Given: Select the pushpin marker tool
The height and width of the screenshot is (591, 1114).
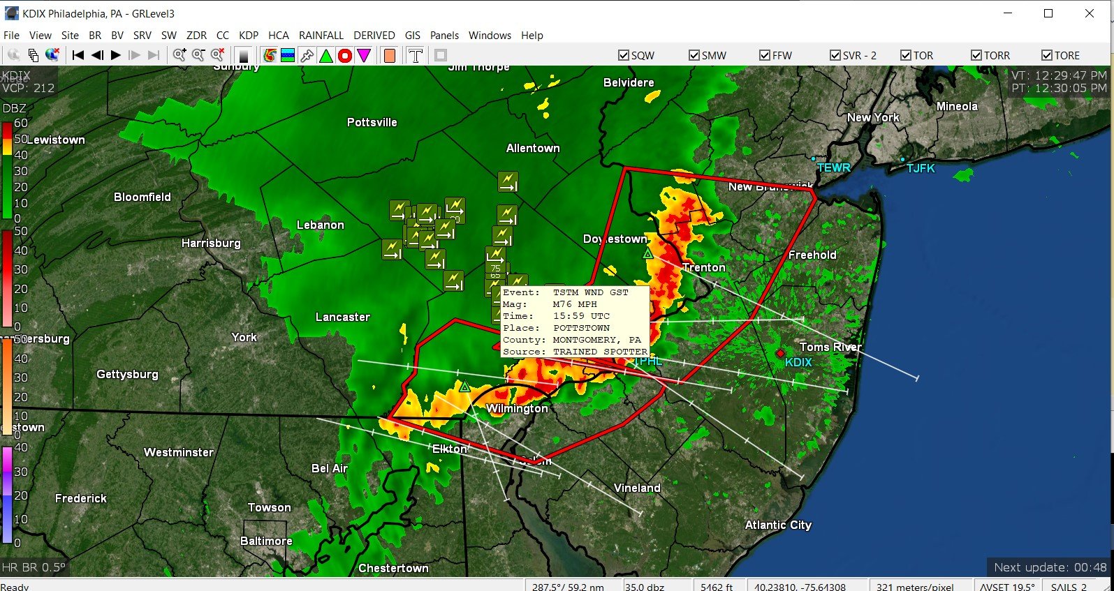Looking at the screenshot, I should 307,55.
